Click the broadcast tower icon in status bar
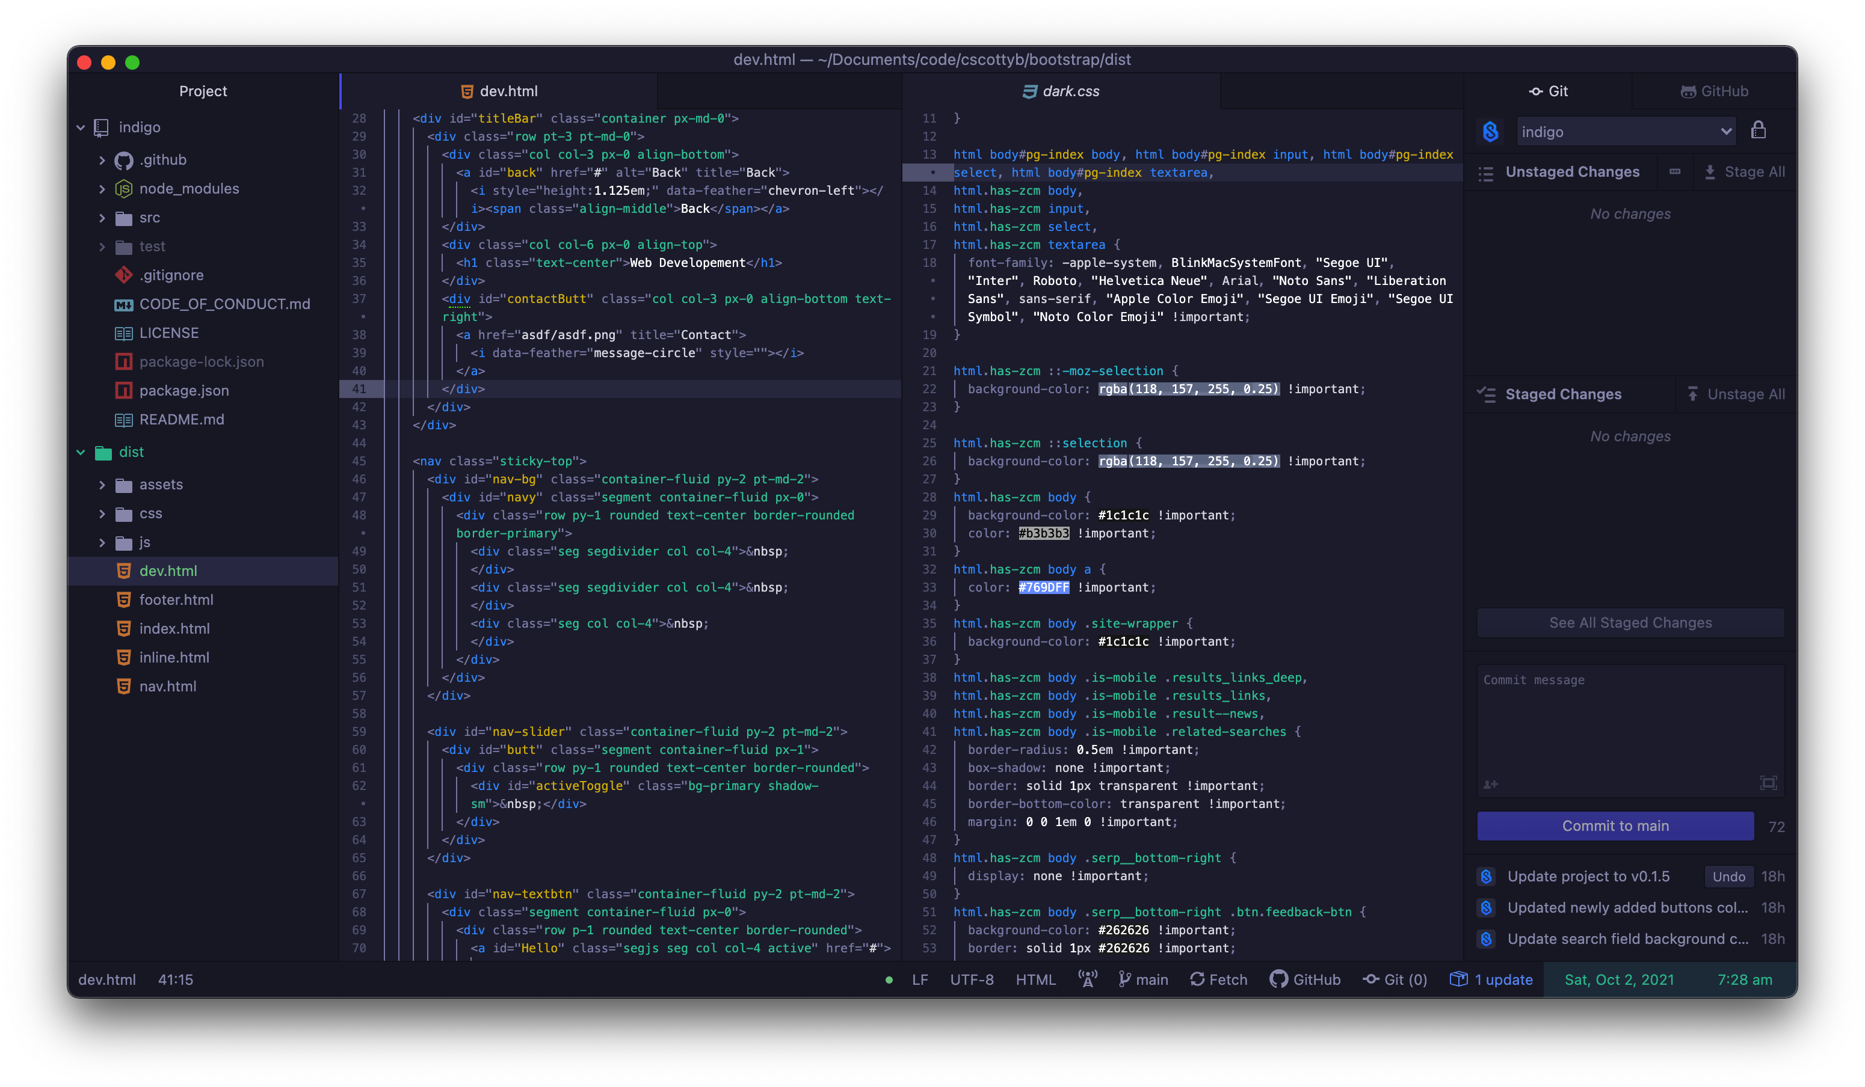This screenshot has width=1865, height=1087. click(1087, 979)
